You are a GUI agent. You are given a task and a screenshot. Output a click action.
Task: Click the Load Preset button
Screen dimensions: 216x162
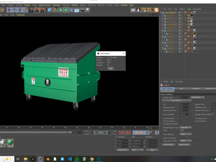(x=169, y=145)
